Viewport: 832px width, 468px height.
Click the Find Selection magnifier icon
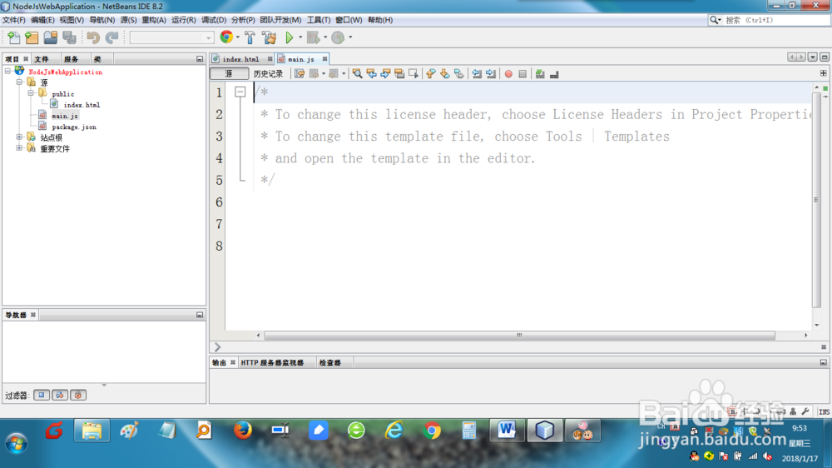(x=357, y=74)
